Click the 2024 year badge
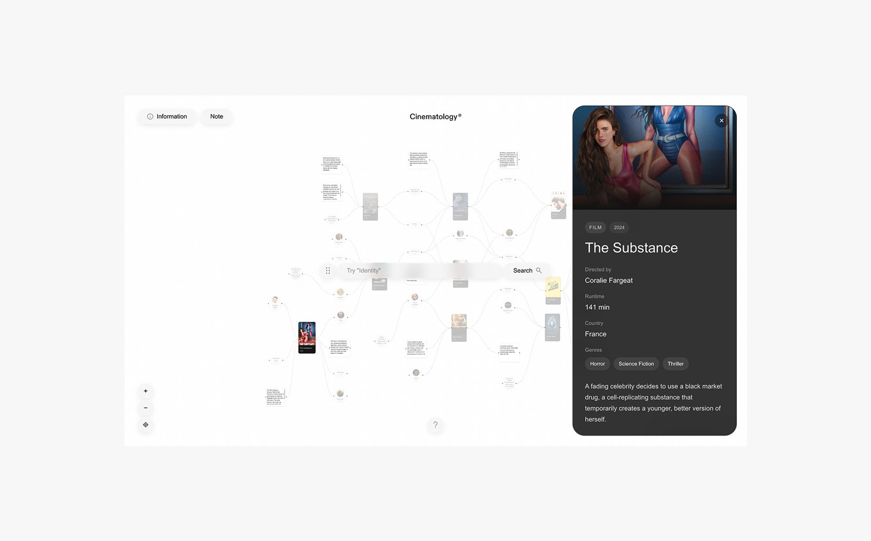 [x=619, y=227]
